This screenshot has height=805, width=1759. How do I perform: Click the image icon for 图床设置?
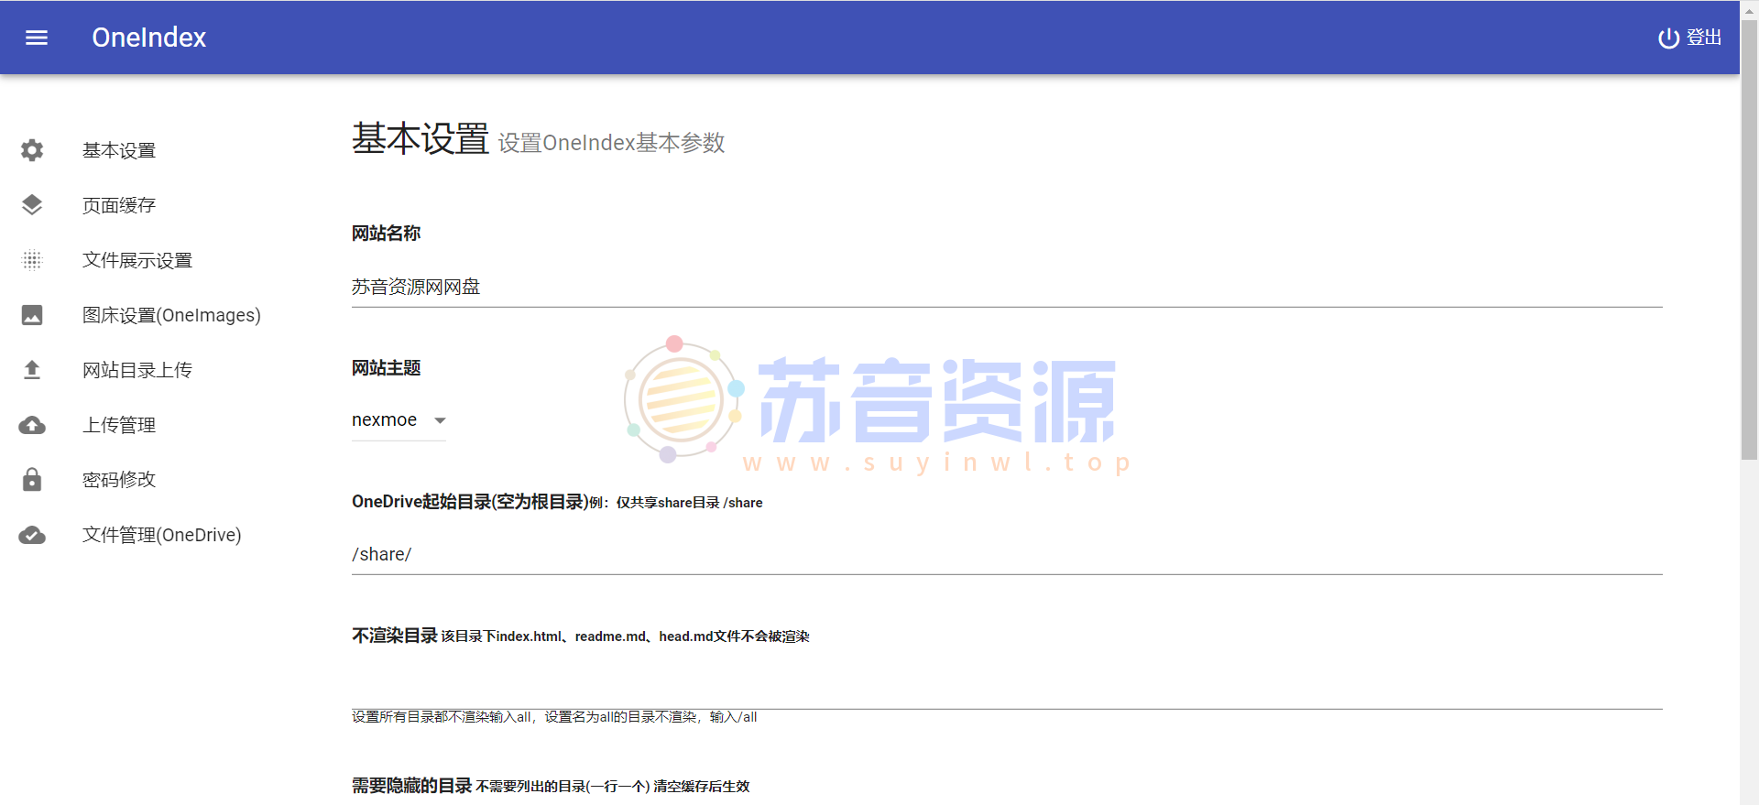click(x=32, y=315)
